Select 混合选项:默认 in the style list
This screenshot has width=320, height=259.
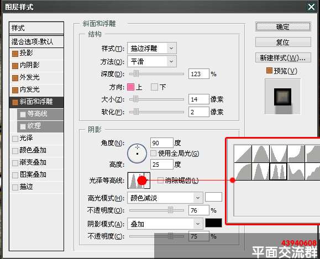tap(36, 42)
